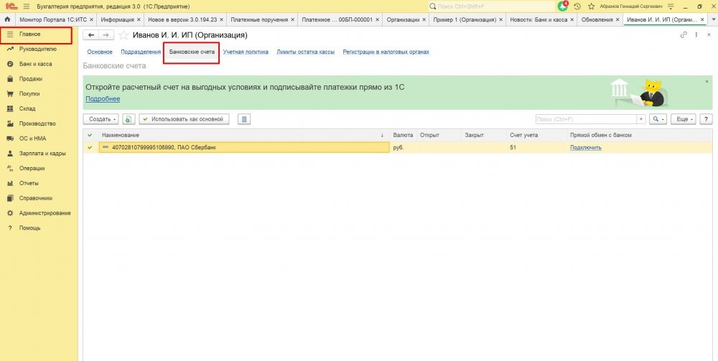Viewport: 718px width, 361px height.
Task: Add Иванов И. И. ИП to favorites star
Action: click(x=123, y=35)
